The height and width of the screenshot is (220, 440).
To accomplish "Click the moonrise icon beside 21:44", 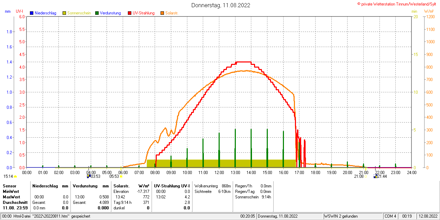I will click(375, 176).
